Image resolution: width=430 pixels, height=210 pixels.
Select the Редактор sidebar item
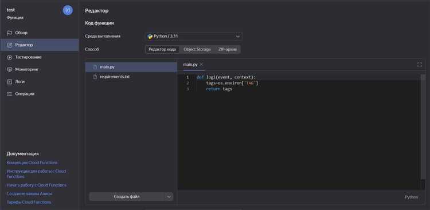[x=40, y=45]
